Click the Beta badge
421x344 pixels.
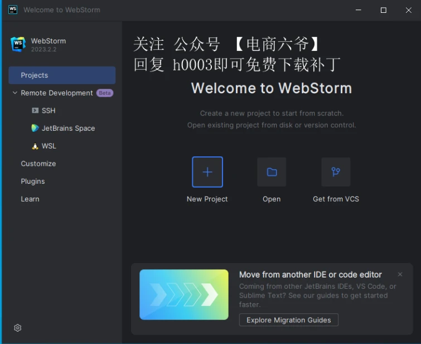105,93
